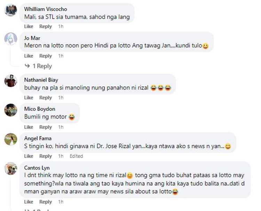Image resolution: width=261 pixels, height=211 pixels.
Task: Open Cantos Lyn's profile photo
Action: pyautogui.click(x=11, y=169)
